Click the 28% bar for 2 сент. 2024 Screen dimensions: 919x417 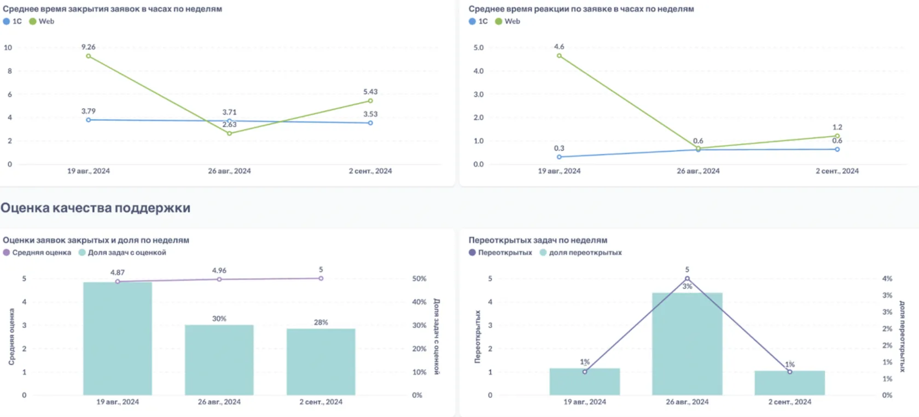tap(321, 362)
